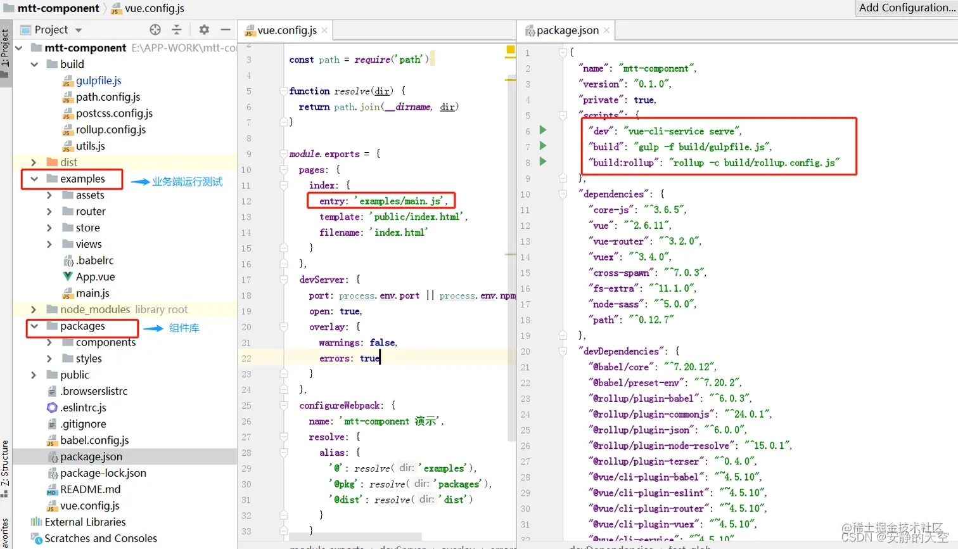Select gulpfile.js in the tree
Screen dimensions: 958x549
coord(98,81)
